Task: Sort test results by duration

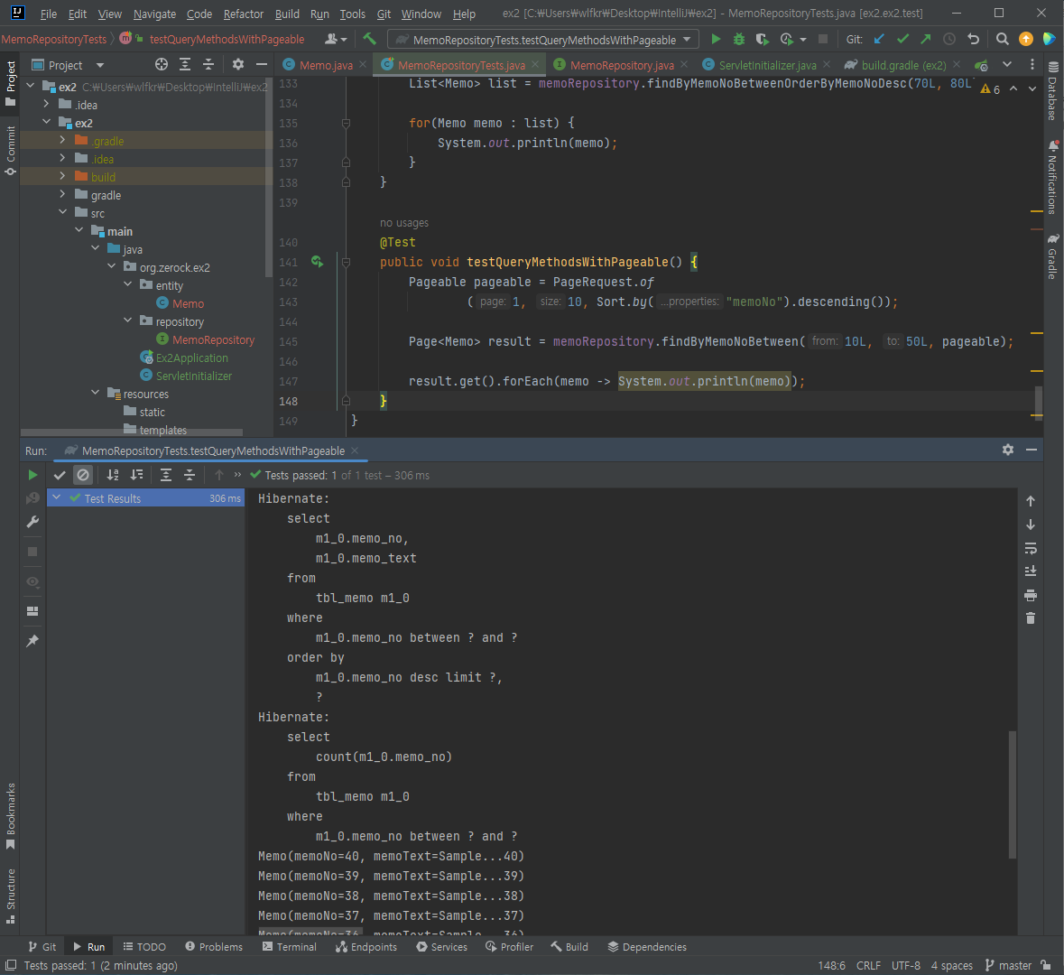Action: pyautogui.click(x=136, y=475)
